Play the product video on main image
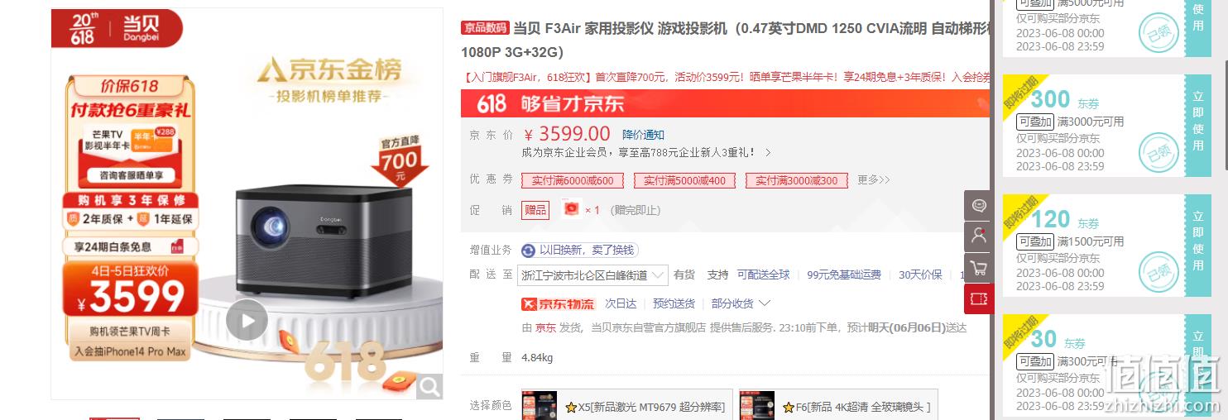This screenshot has width=1228, height=420. 247,319
